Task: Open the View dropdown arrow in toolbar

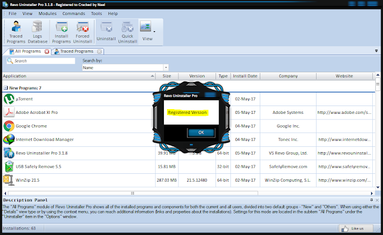Action: [x=154, y=32]
